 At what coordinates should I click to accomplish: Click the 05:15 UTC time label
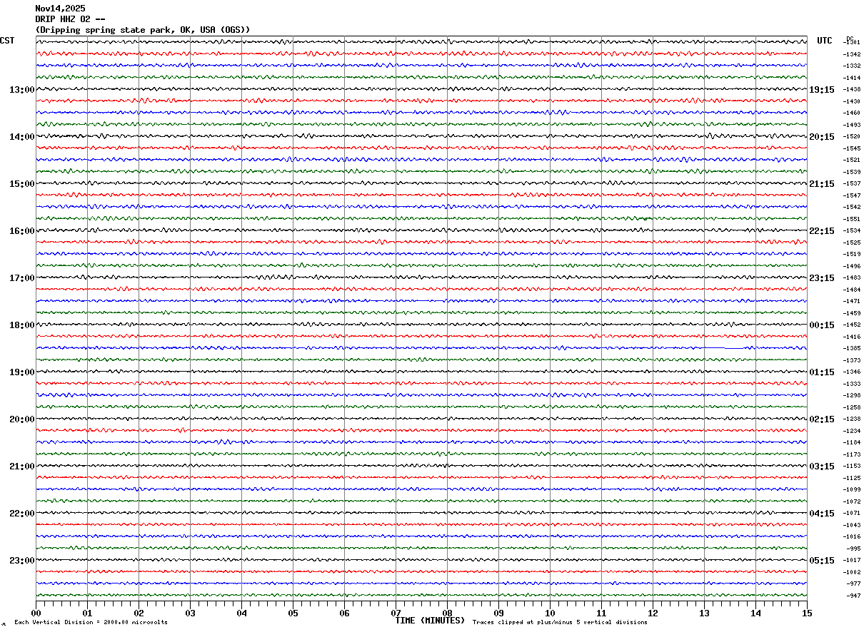(x=822, y=561)
